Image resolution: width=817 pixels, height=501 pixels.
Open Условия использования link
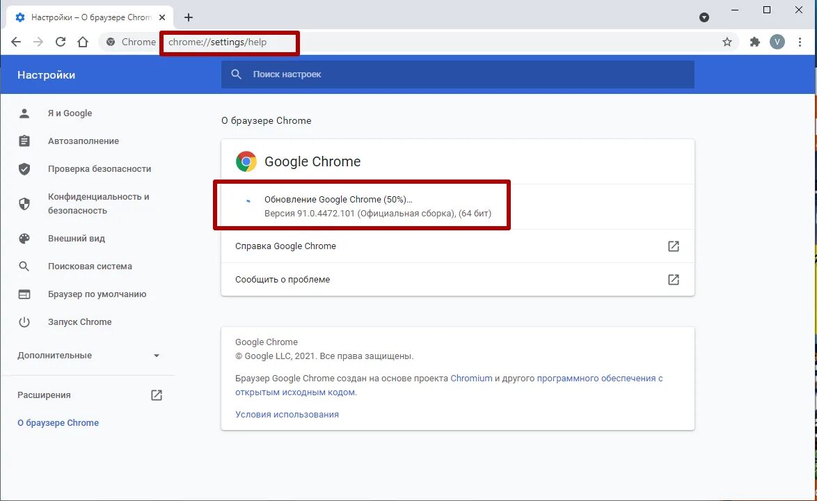(287, 415)
